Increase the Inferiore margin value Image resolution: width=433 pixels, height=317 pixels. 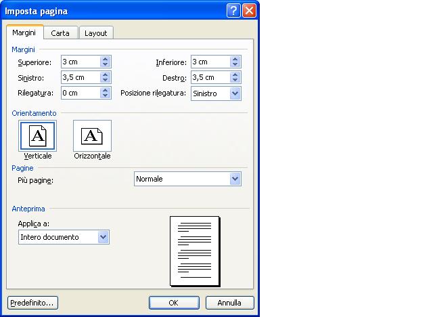click(x=235, y=59)
